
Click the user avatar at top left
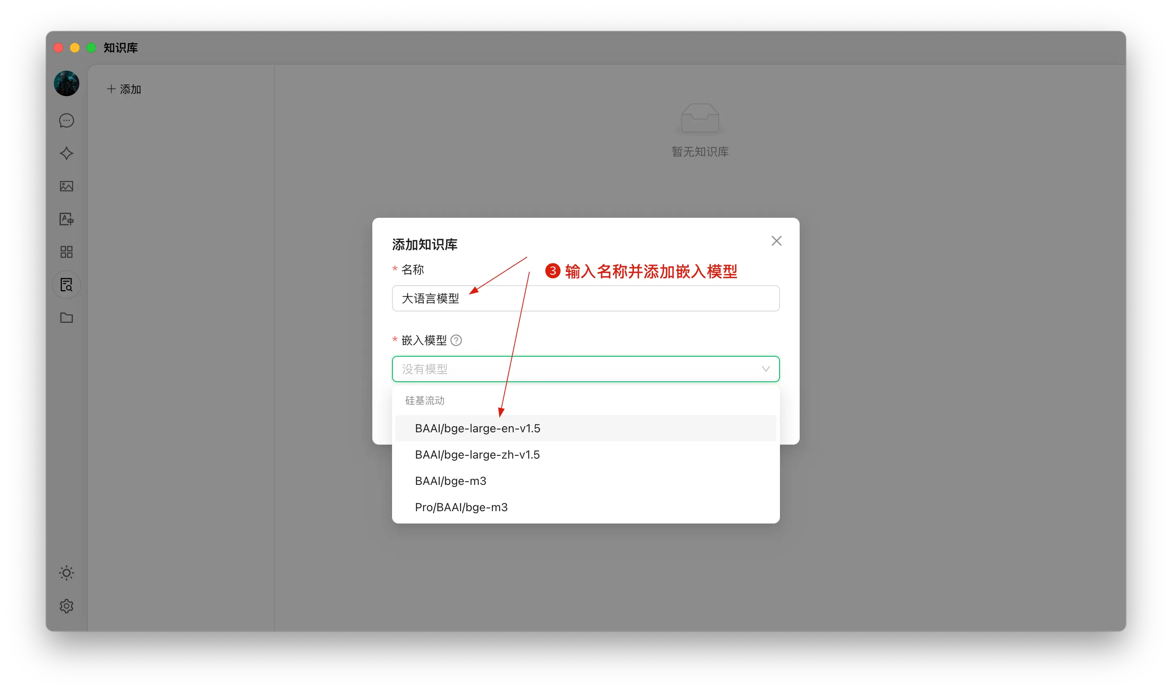pos(67,83)
